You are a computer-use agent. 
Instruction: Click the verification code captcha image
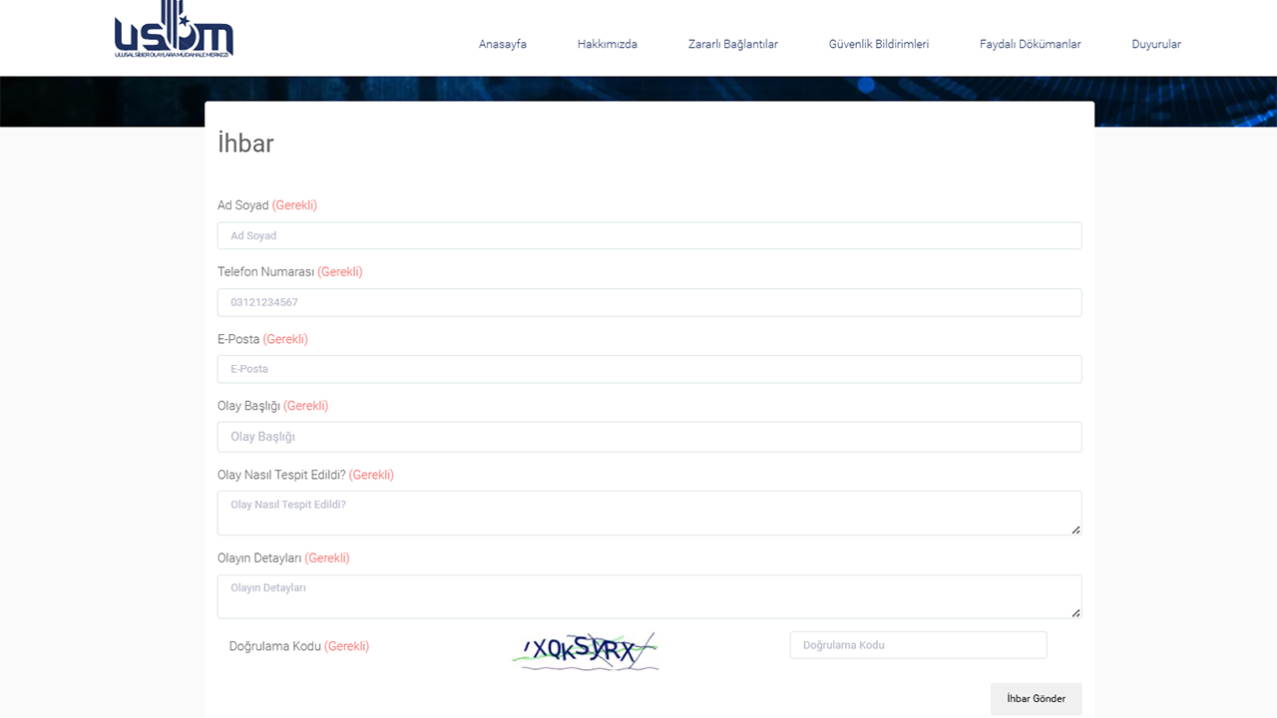click(586, 651)
